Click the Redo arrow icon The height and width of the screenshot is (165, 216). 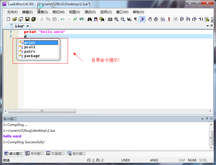coord(69,19)
